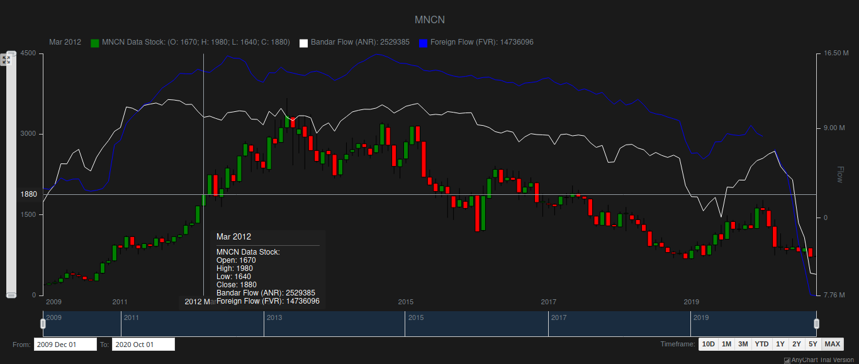The image size is (859, 364).
Task: Select the YTD timeframe
Action: (761, 344)
